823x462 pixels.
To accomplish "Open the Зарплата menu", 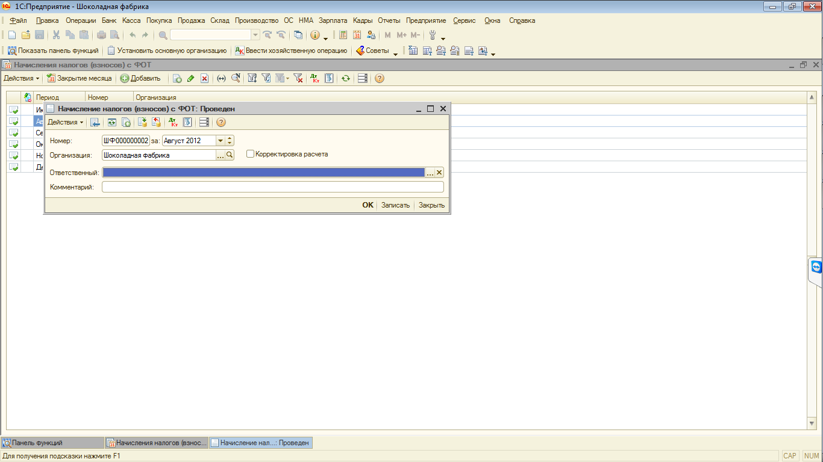I will point(333,20).
